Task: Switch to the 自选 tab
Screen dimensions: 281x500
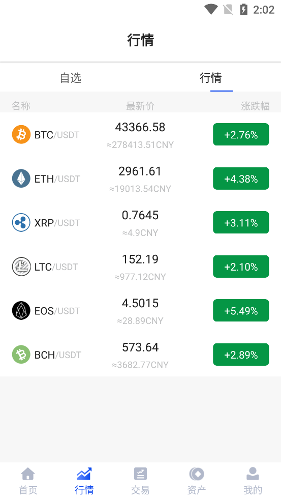Action: pos(71,77)
